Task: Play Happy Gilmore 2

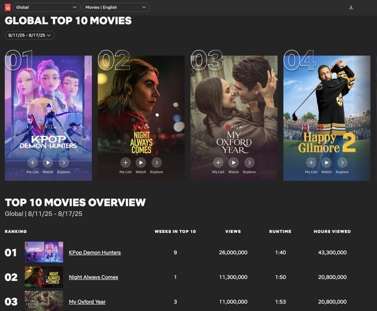Action: coord(327,163)
